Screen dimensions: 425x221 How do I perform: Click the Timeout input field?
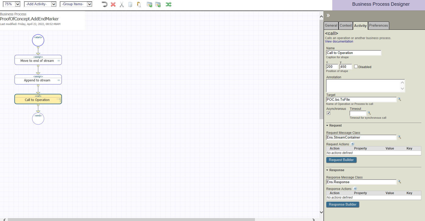tap(358, 113)
